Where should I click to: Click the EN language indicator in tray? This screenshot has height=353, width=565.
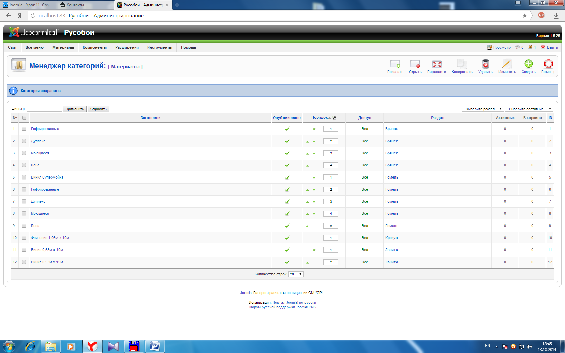click(487, 346)
